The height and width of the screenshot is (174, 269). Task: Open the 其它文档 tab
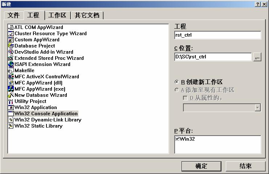(x=87, y=15)
